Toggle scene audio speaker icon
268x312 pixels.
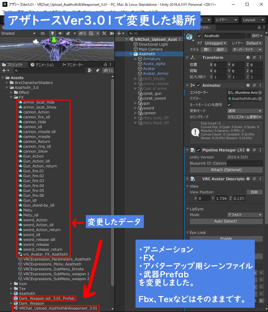point(60,33)
